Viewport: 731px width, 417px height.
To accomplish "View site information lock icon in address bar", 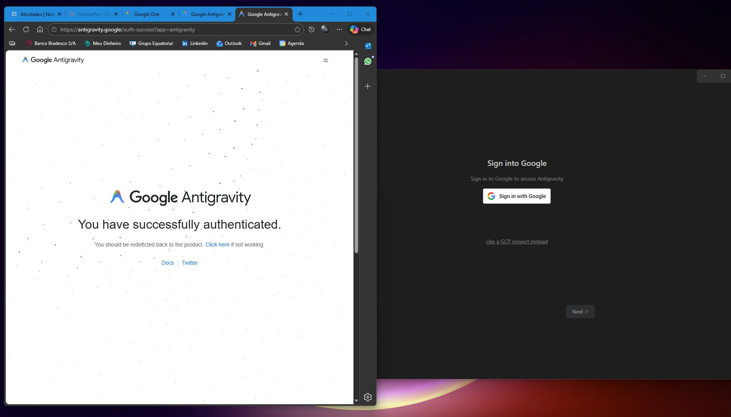I will (54, 29).
